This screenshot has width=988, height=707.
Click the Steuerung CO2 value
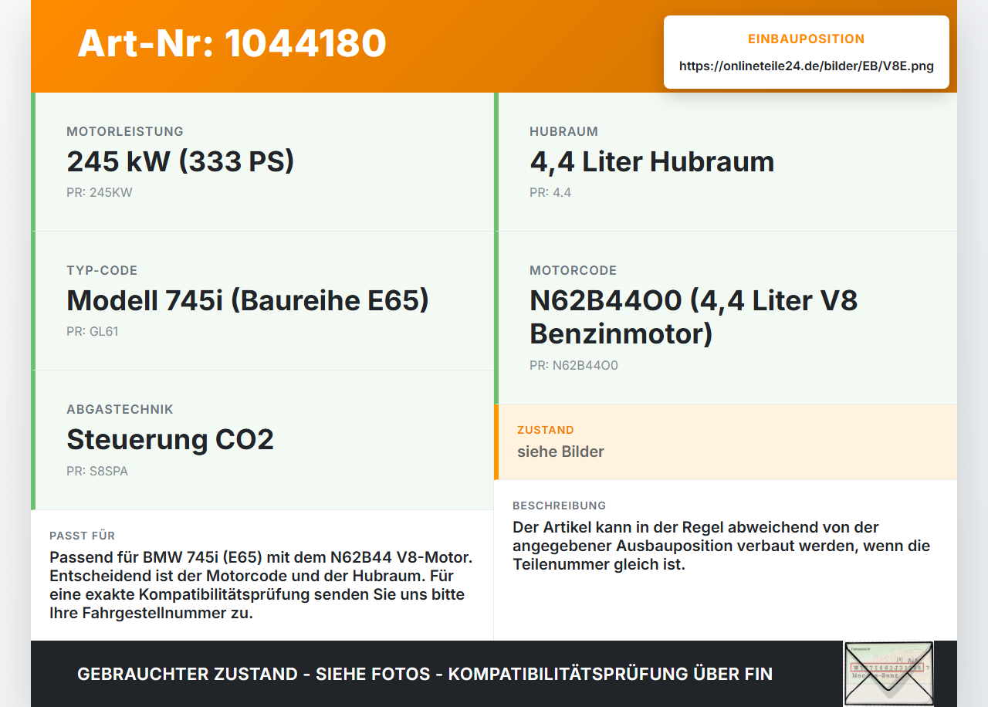[x=170, y=439]
